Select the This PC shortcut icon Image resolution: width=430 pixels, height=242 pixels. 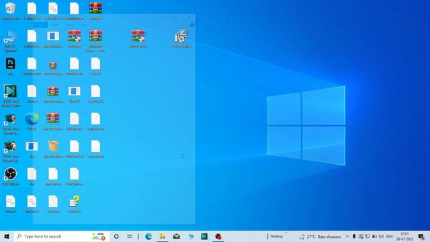pyautogui.click(x=11, y=40)
